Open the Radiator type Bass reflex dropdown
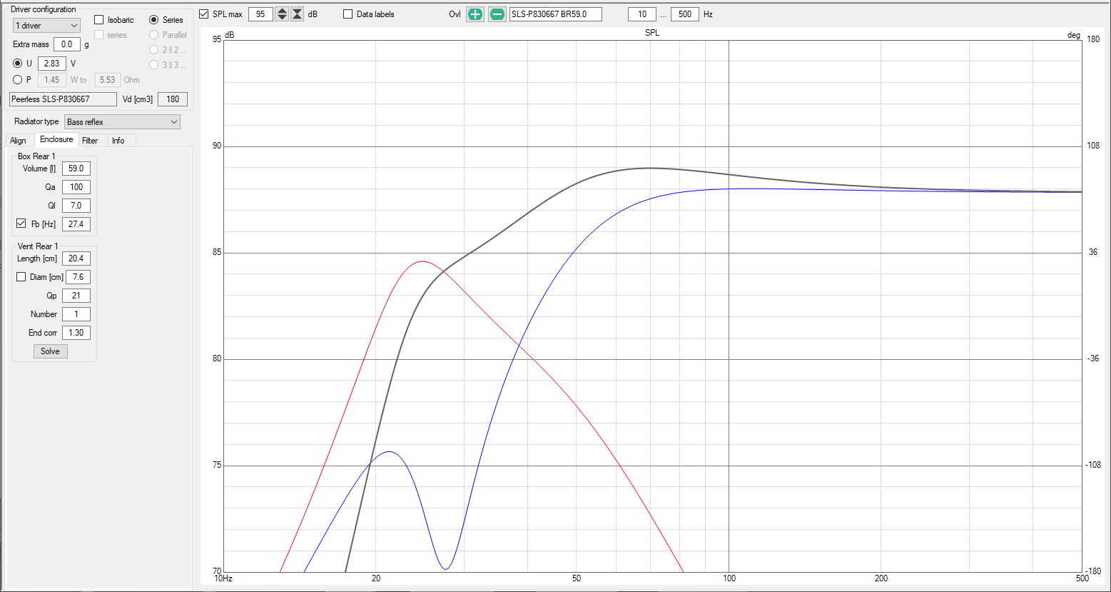 pos(122,122)
